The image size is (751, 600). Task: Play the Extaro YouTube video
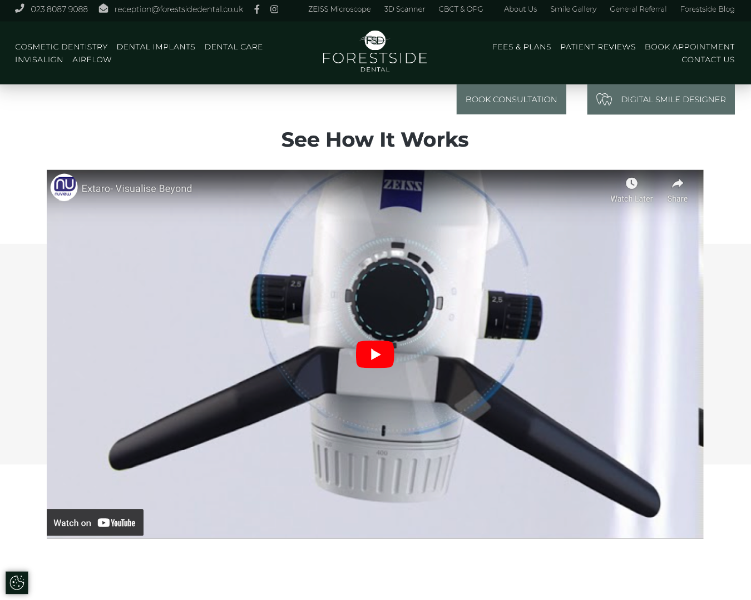[x=375, y=354]
